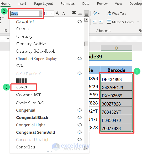Select Century Gothic font

(31, 44)
